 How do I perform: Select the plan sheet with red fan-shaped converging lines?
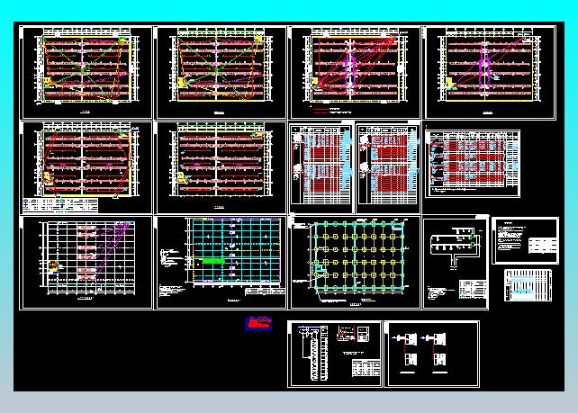[x=355, y=72]
